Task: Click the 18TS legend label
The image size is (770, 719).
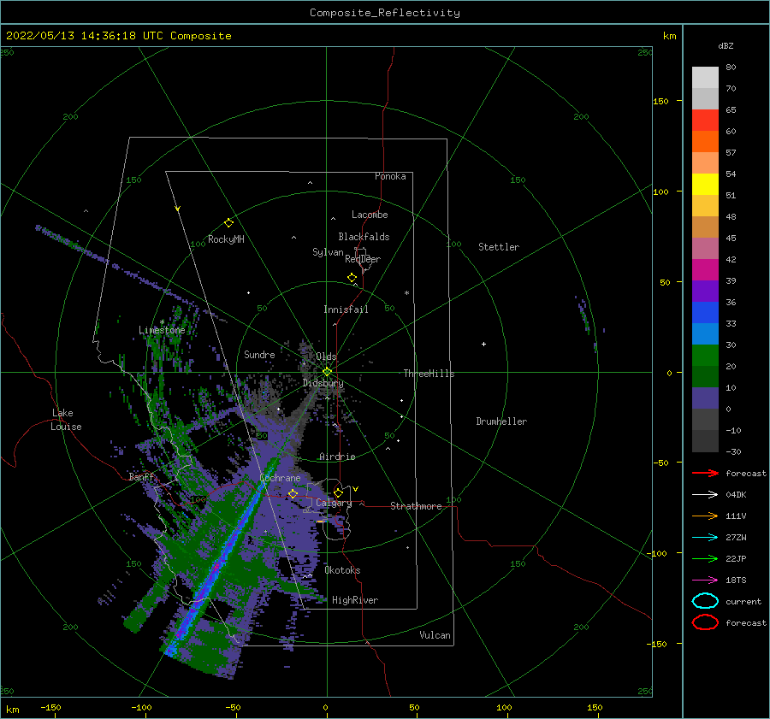Action: pos(736,581)
